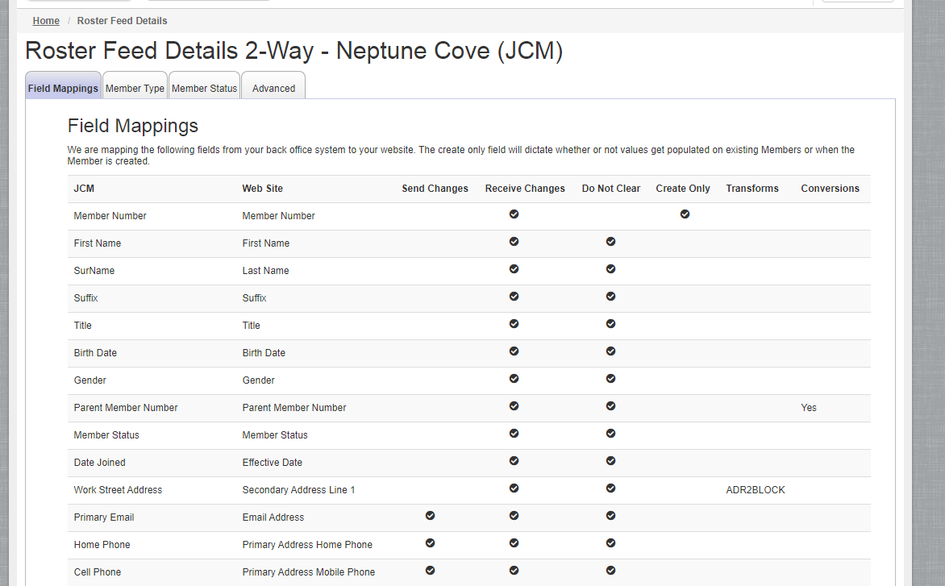
Task: Click Receive Changes check for Work Street Address
Action: [x=514, y=488]
